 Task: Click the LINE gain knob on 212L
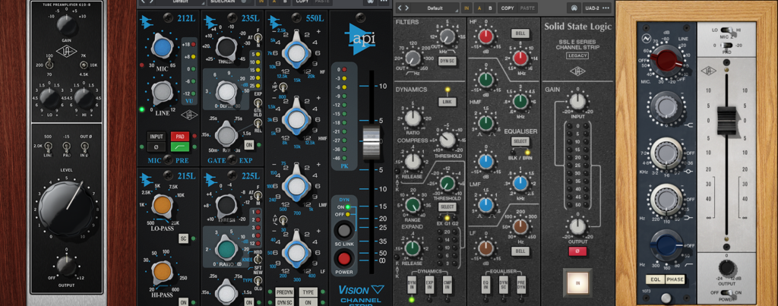point(162,92)
